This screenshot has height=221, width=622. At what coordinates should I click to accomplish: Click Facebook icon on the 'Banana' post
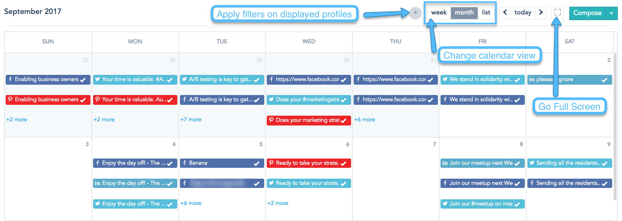pyautogui.click(x=184, y=163)
